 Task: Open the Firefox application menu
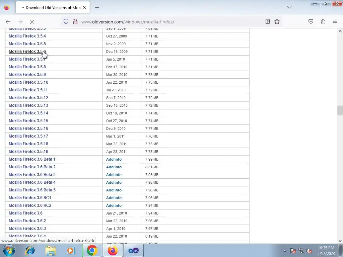335,21
